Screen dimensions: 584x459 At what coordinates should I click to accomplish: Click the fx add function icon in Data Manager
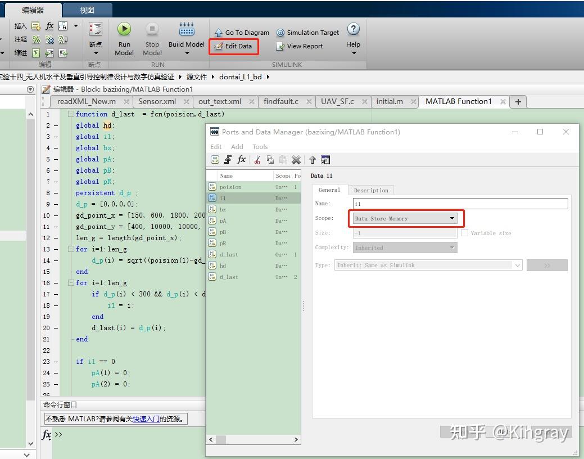241,160
